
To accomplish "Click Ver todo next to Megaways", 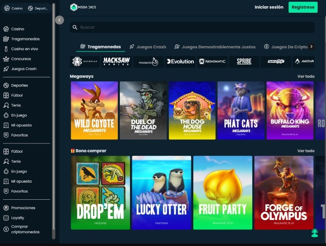I will 306,77.
